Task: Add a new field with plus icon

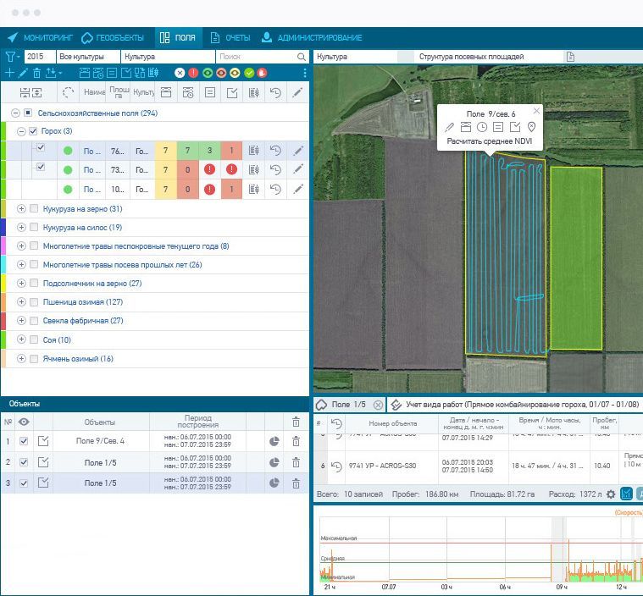Action: (9, 74)
